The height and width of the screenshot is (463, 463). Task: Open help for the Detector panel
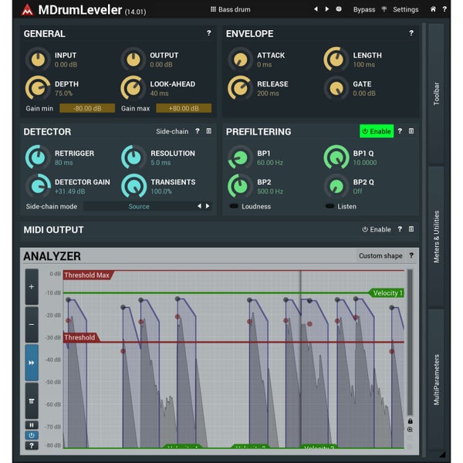(198, 131)
